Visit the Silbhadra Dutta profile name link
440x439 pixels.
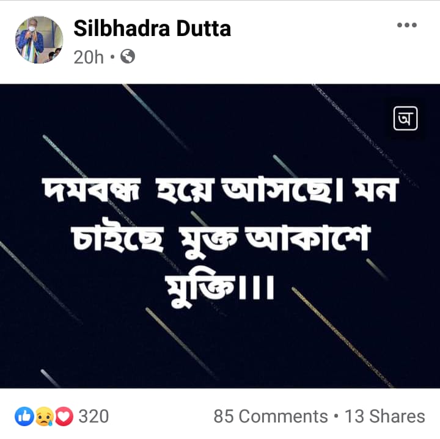[x=152, y=28]
